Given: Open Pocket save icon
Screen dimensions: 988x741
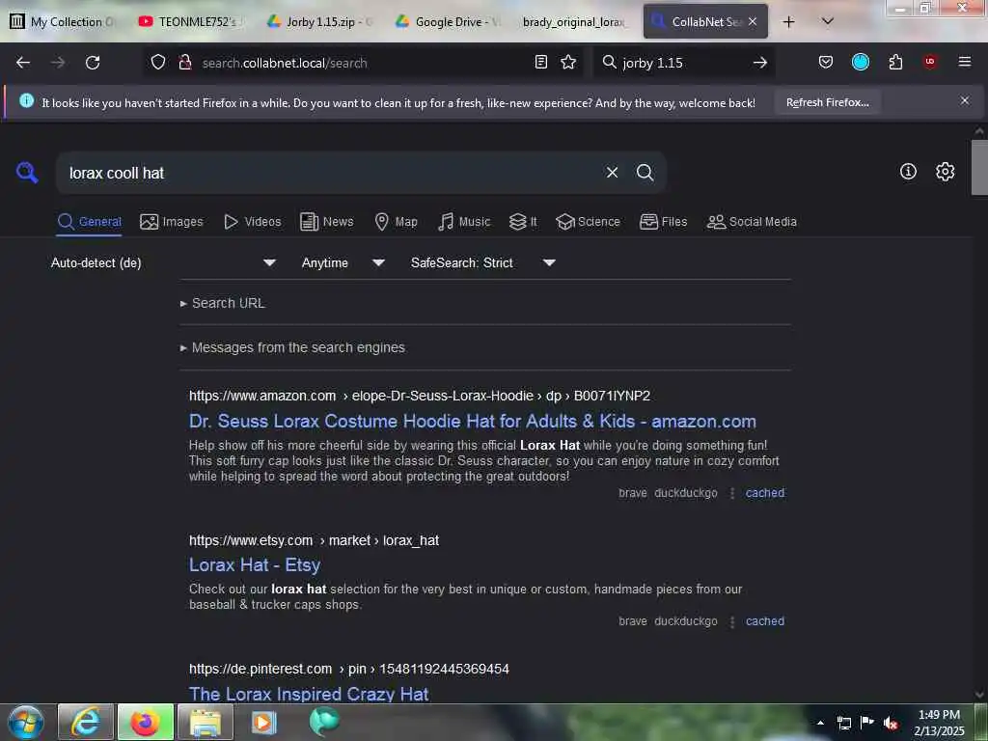Looking at the screenshot, I should pyautogui.click(x=826, y=62).
